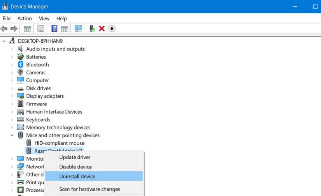Image resolution: width=321 pixels, height=196 pixels.
Task: Click the show/hide console tree icon
Action: (x=28, y=29)
